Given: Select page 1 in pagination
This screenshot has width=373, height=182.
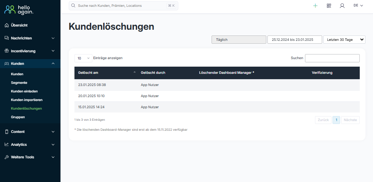Looking at the screenshot, I should tap(336, 120).
